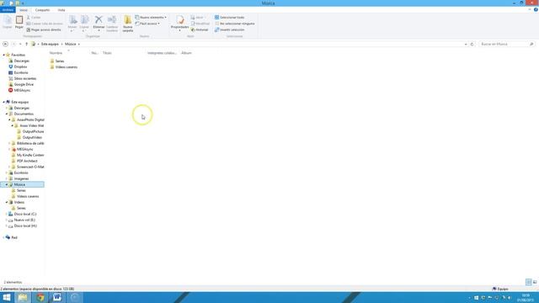The image size is (539, 303).
Task: Go back with the navigation arrow
Action: 5,44
